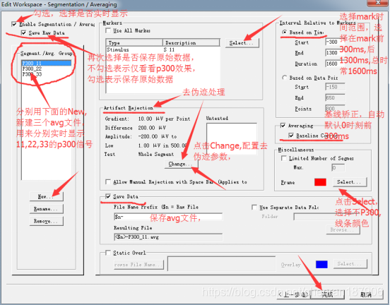Enable the Use All Markers checkbox

click(108, 30)
